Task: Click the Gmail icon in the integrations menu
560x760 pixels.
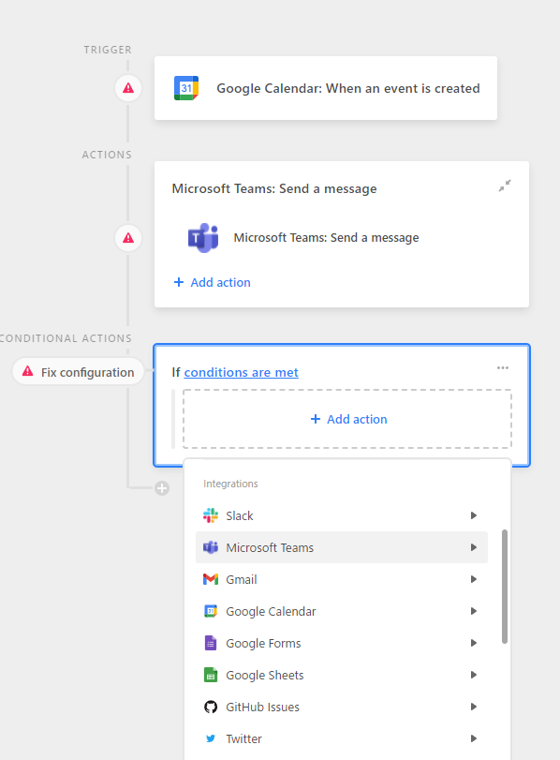Action: (210, 579)
